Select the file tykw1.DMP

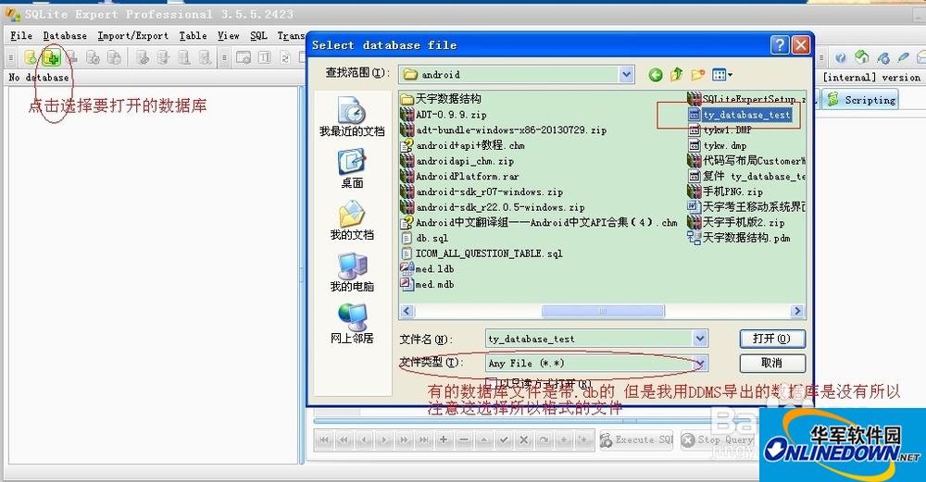click(720, 130)
